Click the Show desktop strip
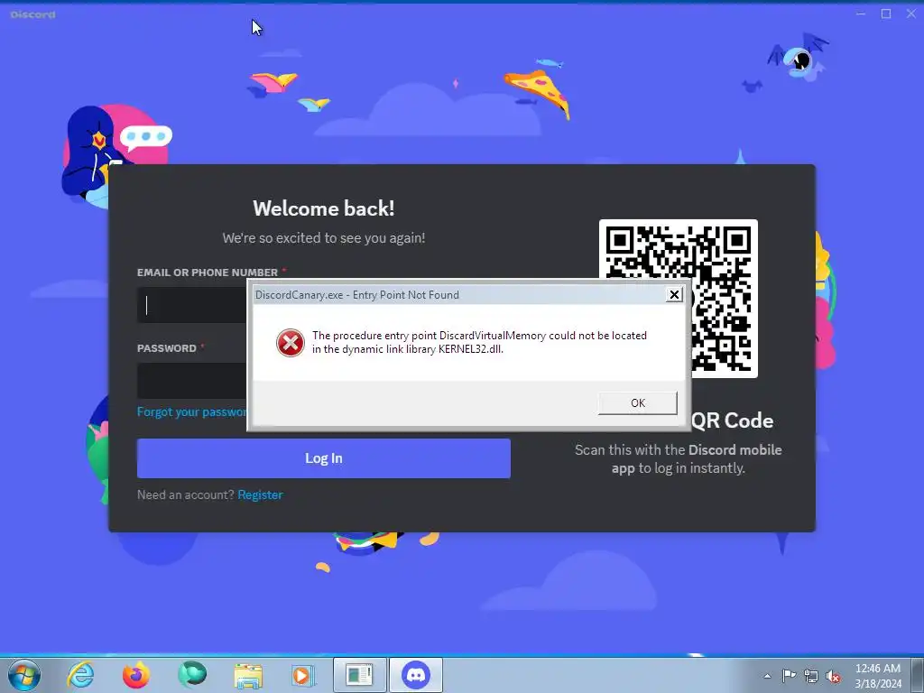 tap(918, 675)
